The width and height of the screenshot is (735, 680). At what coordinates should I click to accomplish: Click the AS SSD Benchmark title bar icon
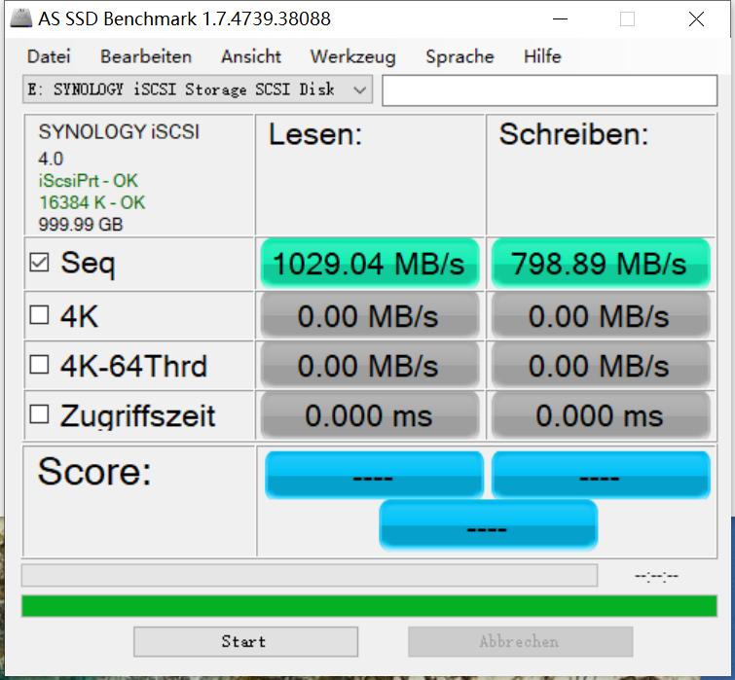21,18
